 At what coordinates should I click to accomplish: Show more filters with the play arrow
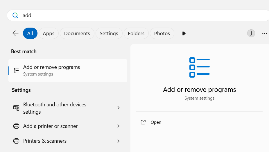tap(184, 33)
